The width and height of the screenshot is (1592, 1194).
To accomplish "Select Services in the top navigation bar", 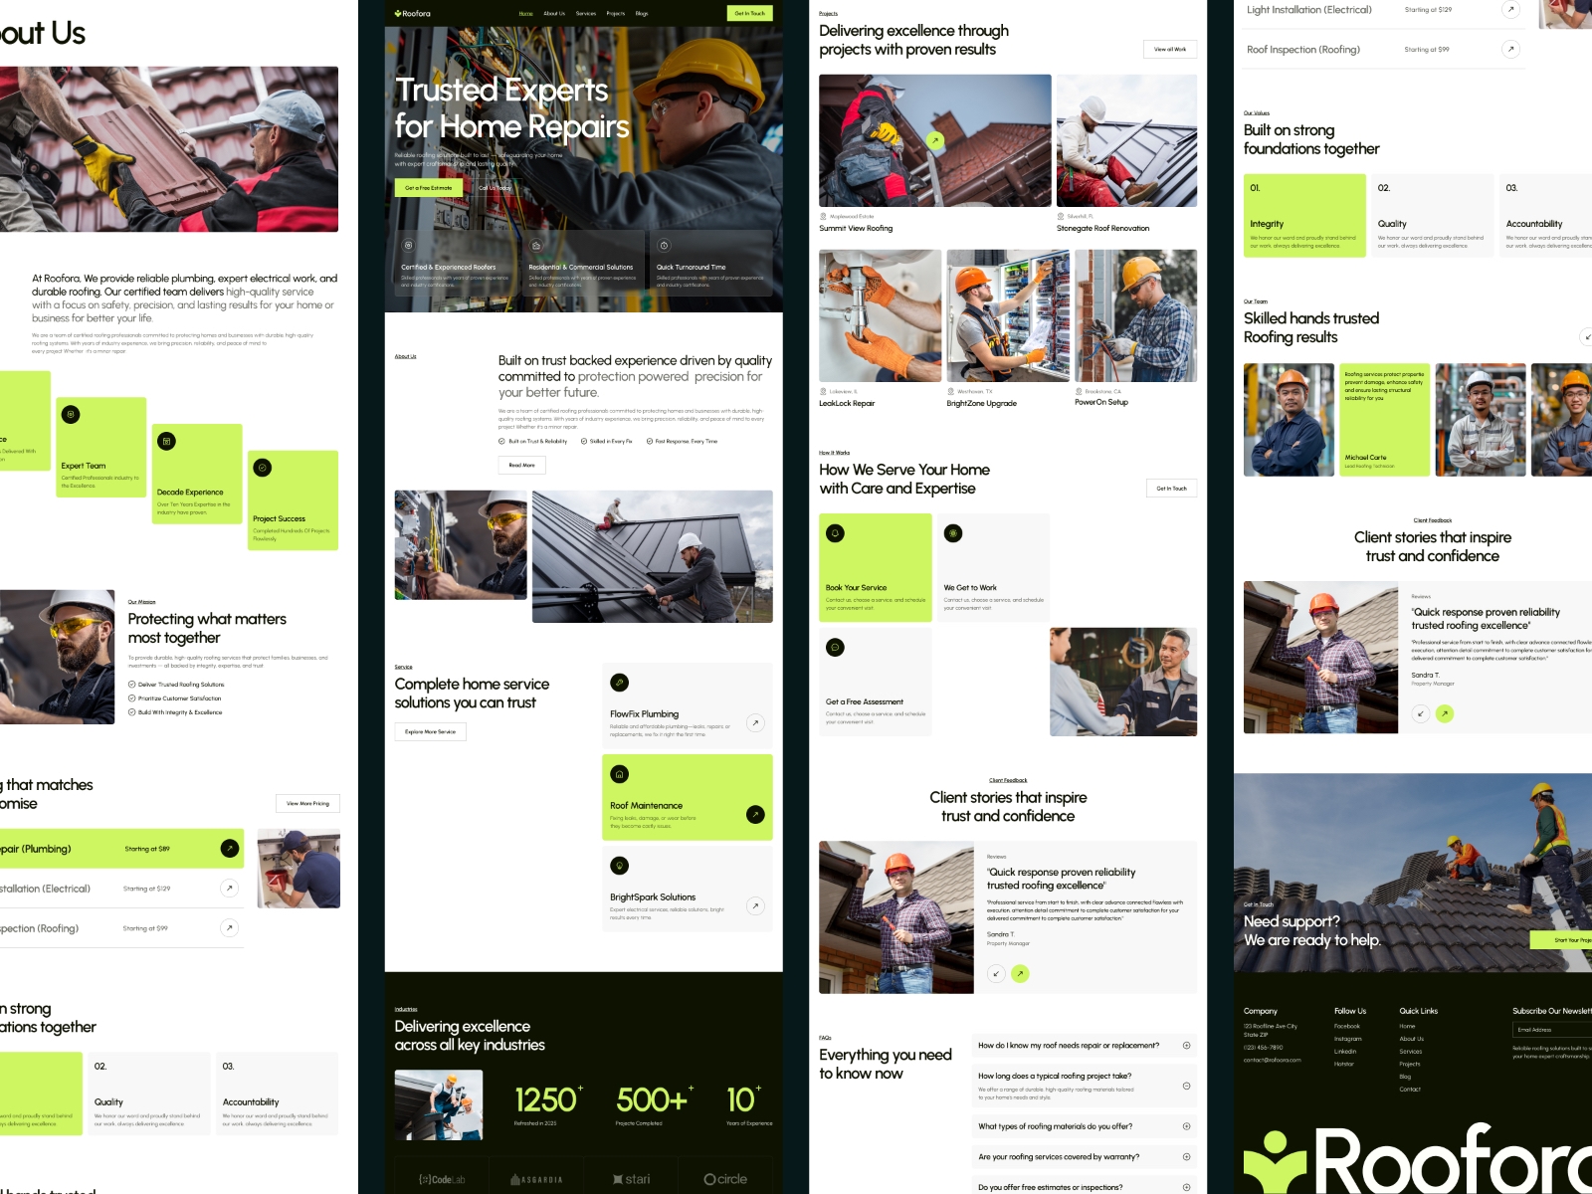I will coord(584,14).
